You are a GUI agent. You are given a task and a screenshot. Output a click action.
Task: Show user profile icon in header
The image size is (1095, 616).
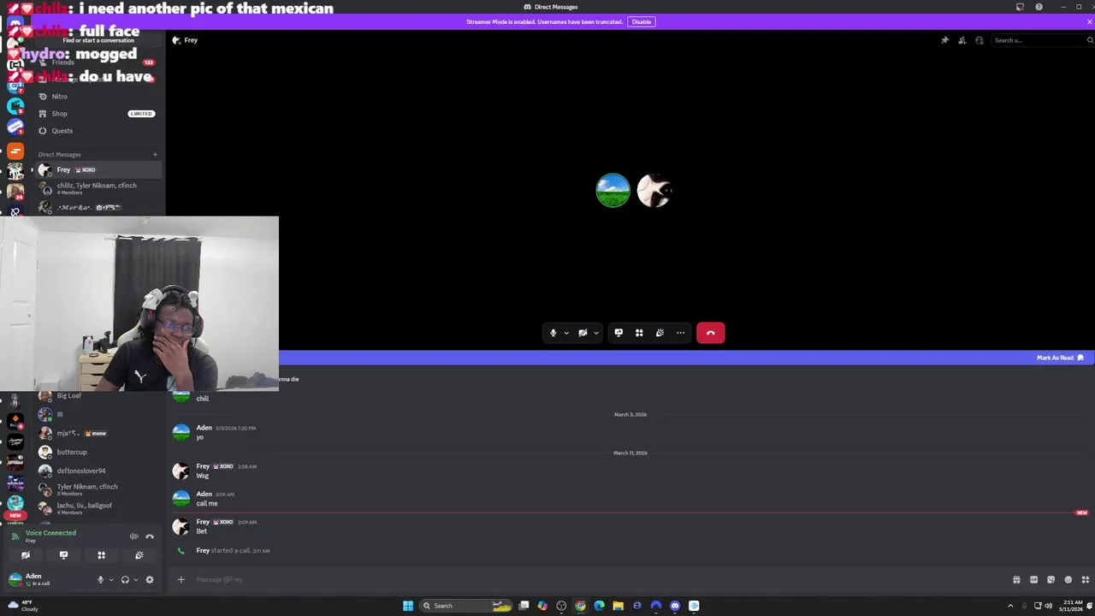coord(980,40)
